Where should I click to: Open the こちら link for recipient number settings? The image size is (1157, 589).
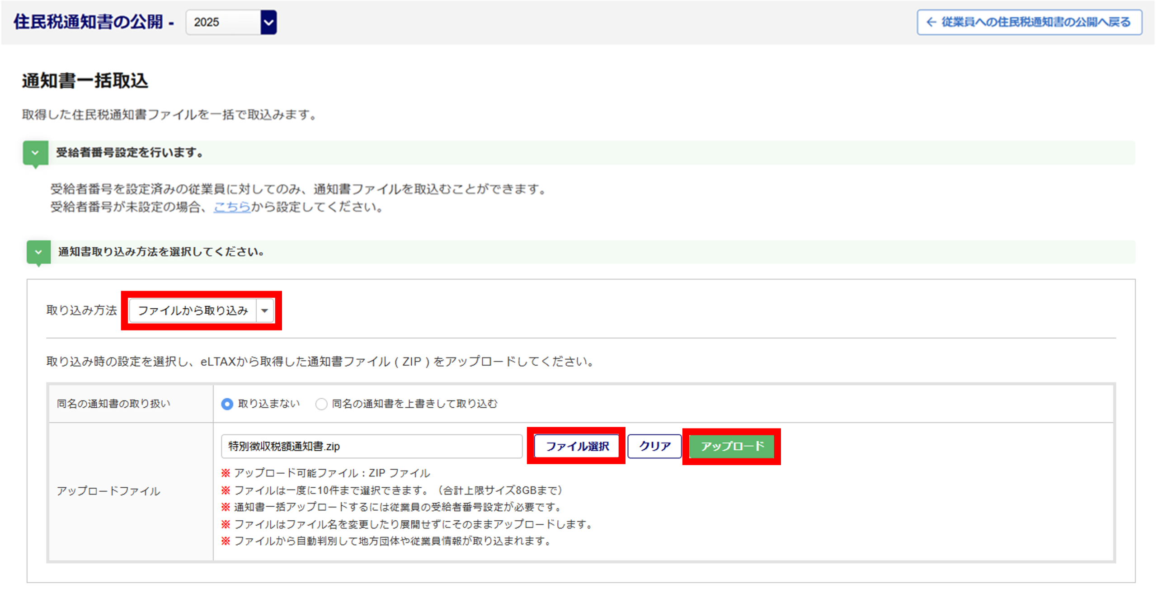tap(232, 207)
